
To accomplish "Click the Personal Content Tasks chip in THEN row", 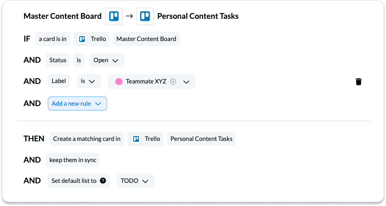I will coord(201,139).
